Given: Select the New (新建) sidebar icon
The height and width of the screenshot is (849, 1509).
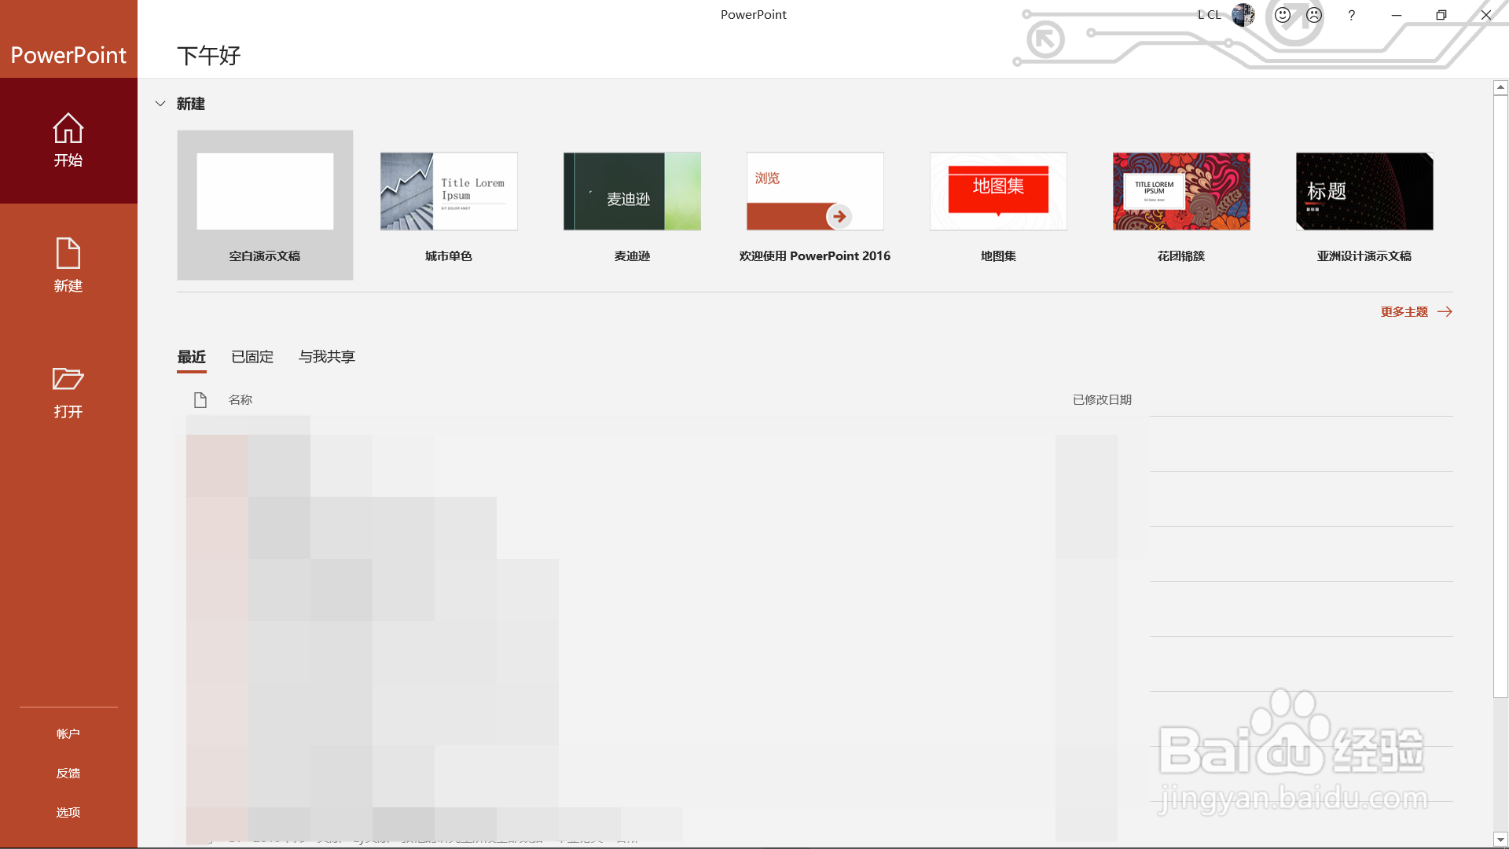Looking at the screenshot, I should pyautogui.click(x=68, y=265).
